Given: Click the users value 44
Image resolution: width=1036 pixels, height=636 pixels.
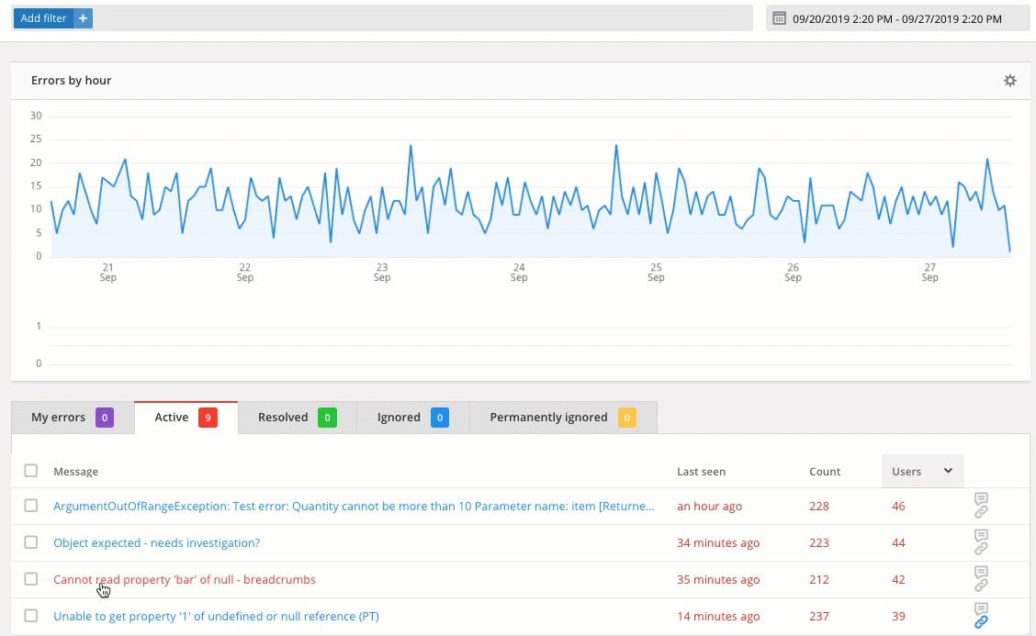Looking at the screenshot, I should pyautogui.click(x=898, y=543).
